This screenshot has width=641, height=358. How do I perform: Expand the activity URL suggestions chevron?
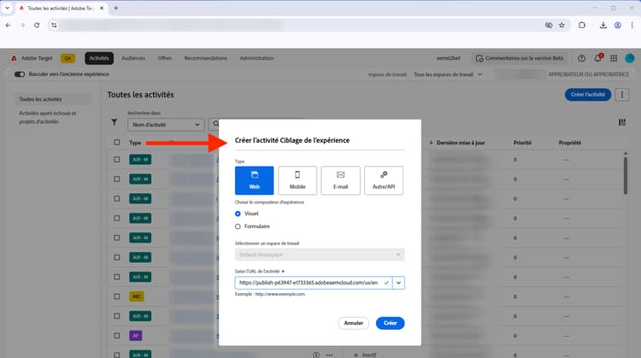[x=398, y=283]
